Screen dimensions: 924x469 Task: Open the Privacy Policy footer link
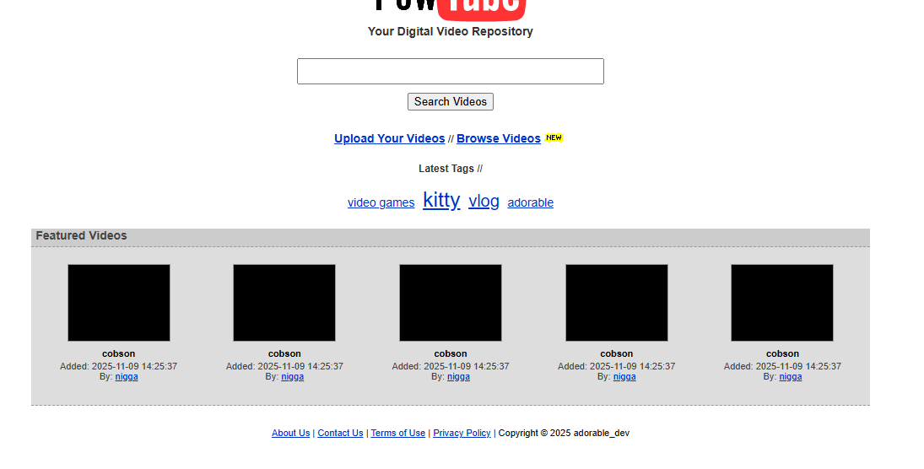462,433
